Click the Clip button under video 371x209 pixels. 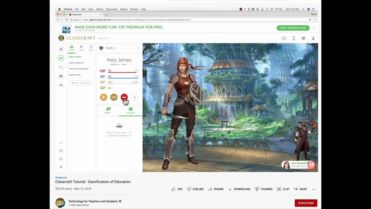tap(283, 189)
